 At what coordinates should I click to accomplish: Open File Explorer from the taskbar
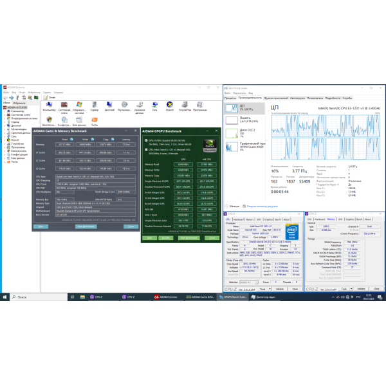pyautogui.click(x=82, y=297)
